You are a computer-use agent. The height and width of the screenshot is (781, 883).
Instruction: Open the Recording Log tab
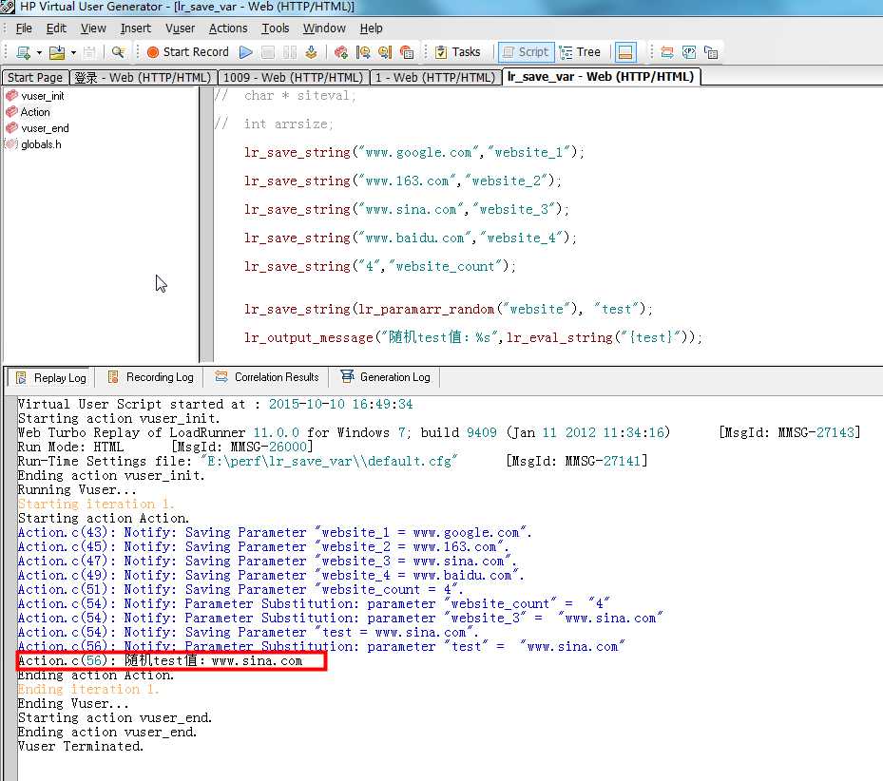[x=150, y=377]
